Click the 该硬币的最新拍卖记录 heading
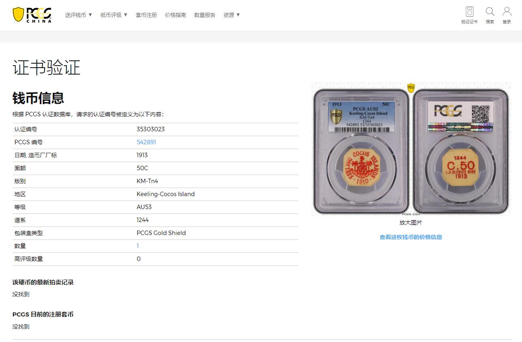522x342 pixels. [x=43, y=282]
